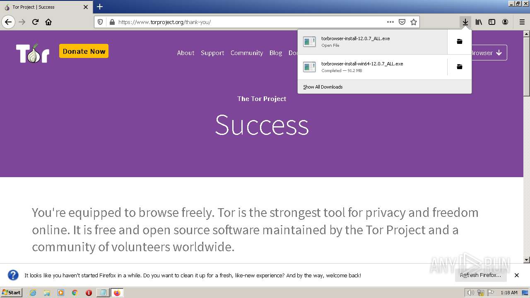Open File Explorer from taskbar
530x298 pixels.
pos(47,293)
